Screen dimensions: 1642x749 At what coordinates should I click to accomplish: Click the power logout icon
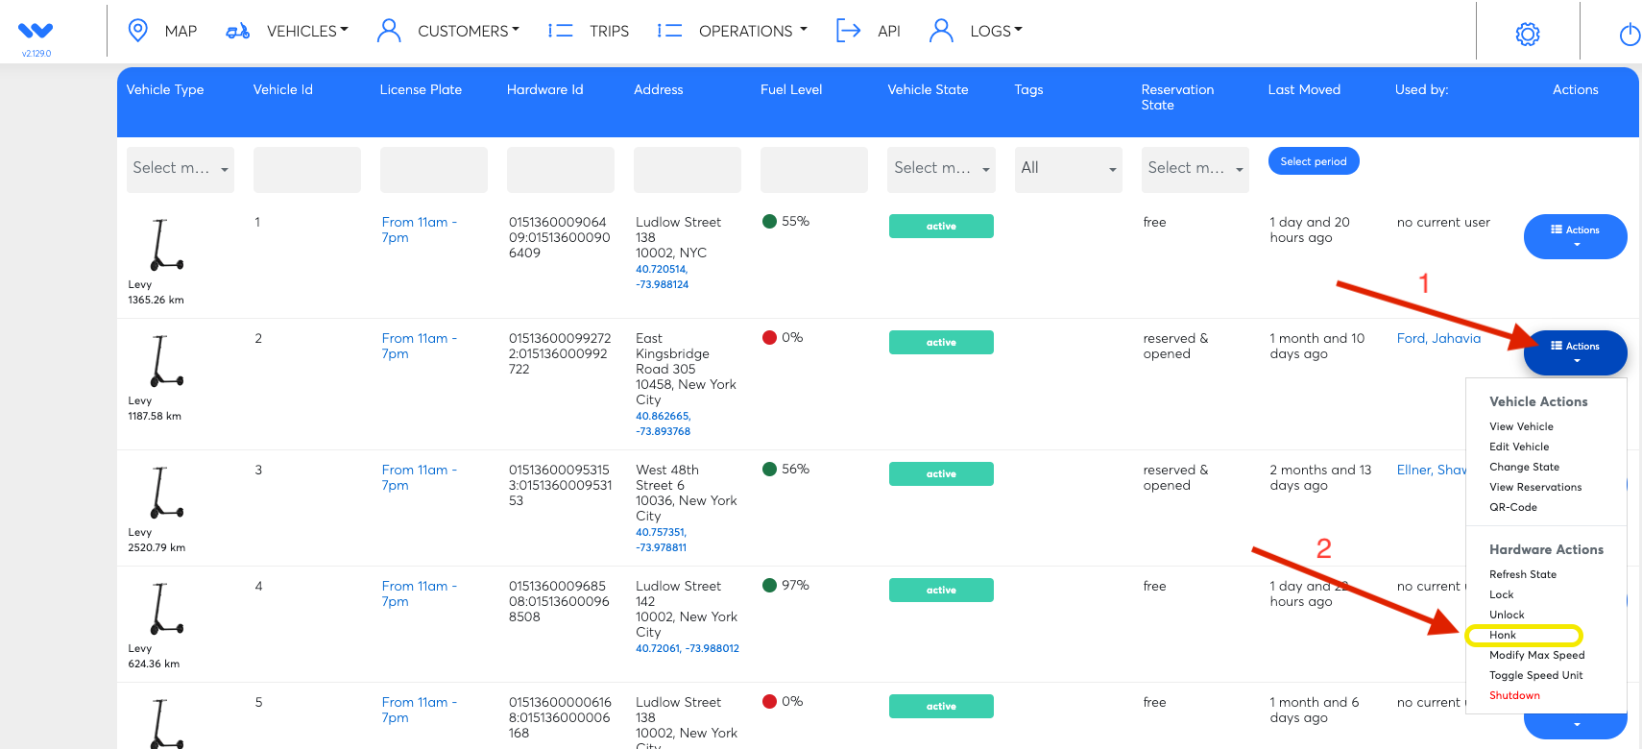tap(1629, 35)
